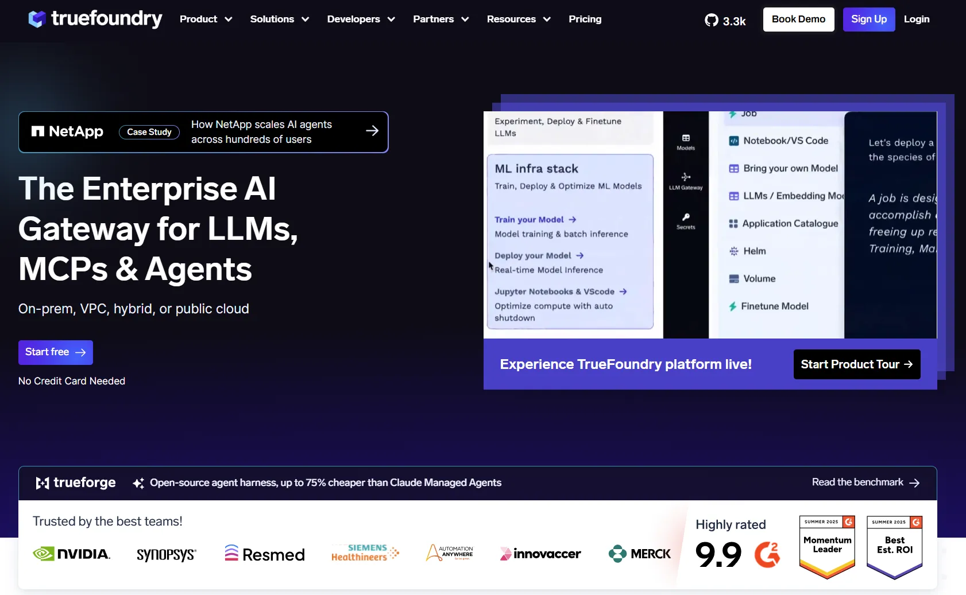Click the G2 logo beside 9.9 rating
This screenshot has height=595, width=966.
pyautogui.click(x=767, y=554)
